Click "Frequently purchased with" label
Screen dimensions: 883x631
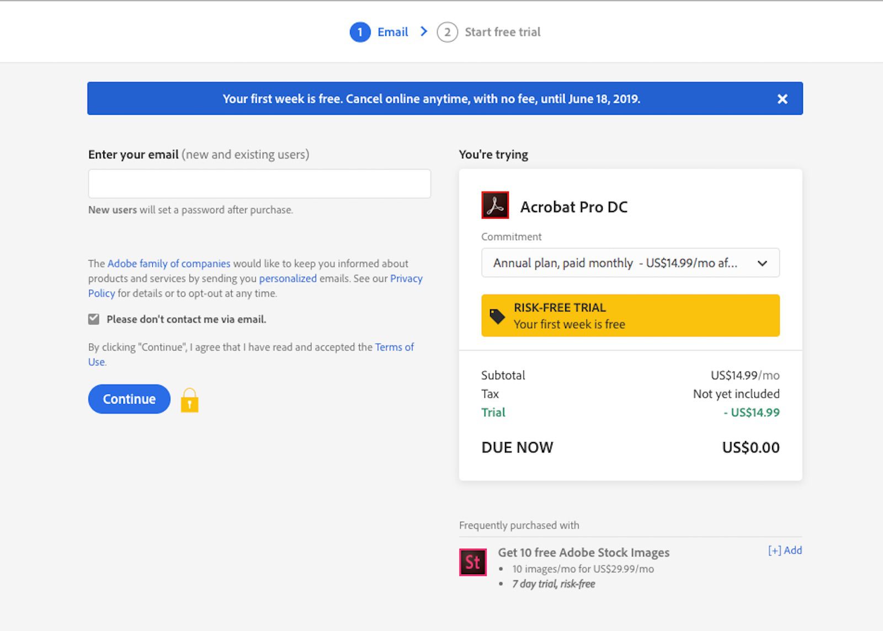click(519, 525)
